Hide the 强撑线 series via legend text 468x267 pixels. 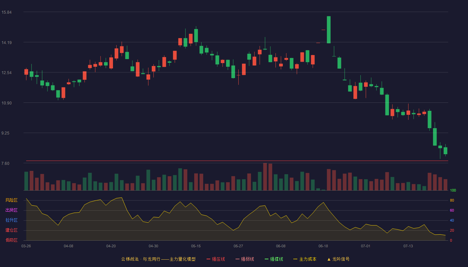pos(276,259)
